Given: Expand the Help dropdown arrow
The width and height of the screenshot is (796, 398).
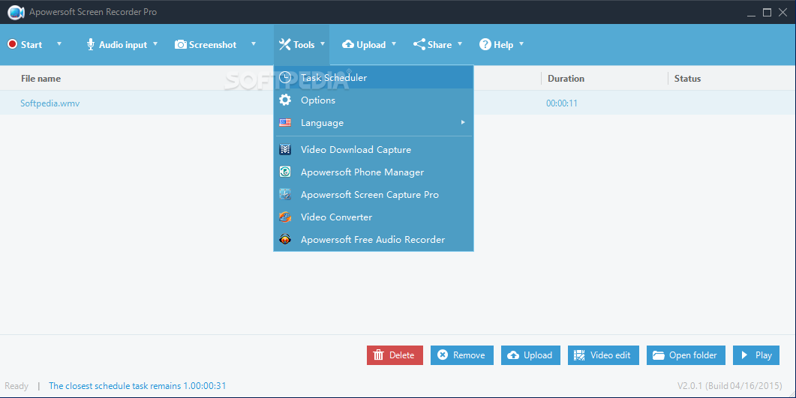Looking at the screenshot, I should [x=521, y=44].
